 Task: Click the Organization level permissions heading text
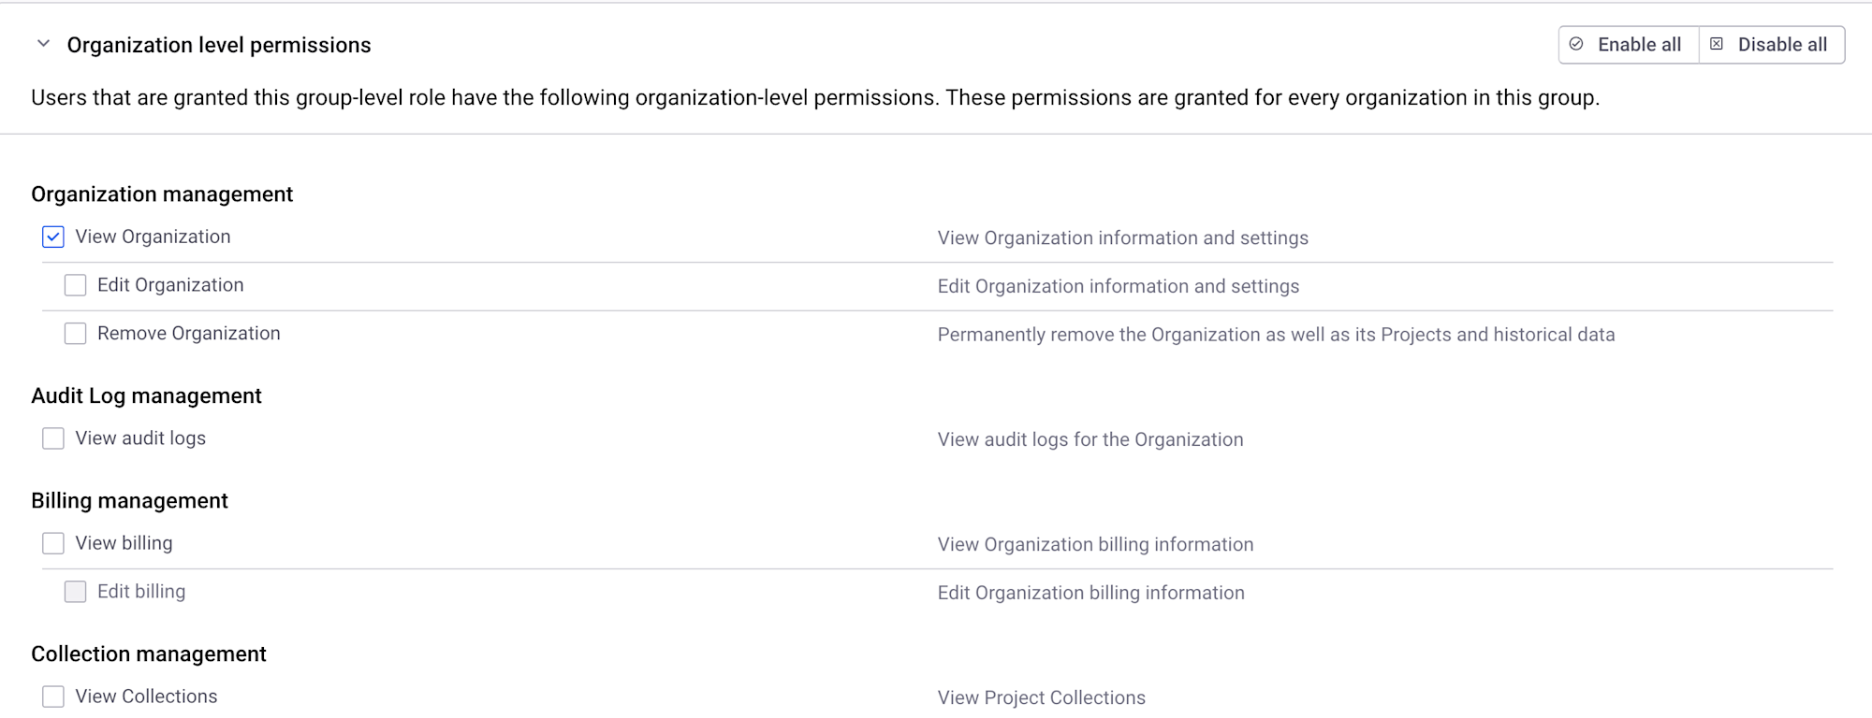[219, 45]
